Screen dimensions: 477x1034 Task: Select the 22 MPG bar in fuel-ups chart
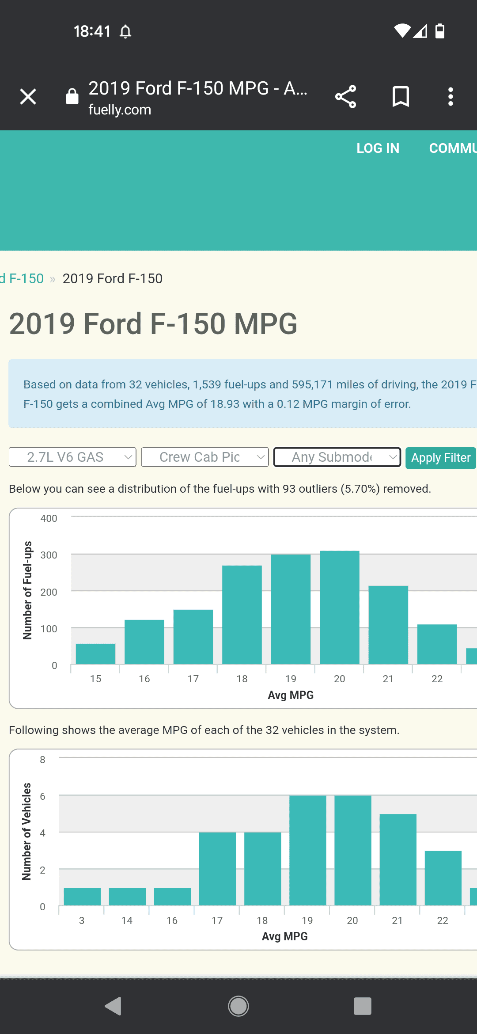tap(437, 644)
